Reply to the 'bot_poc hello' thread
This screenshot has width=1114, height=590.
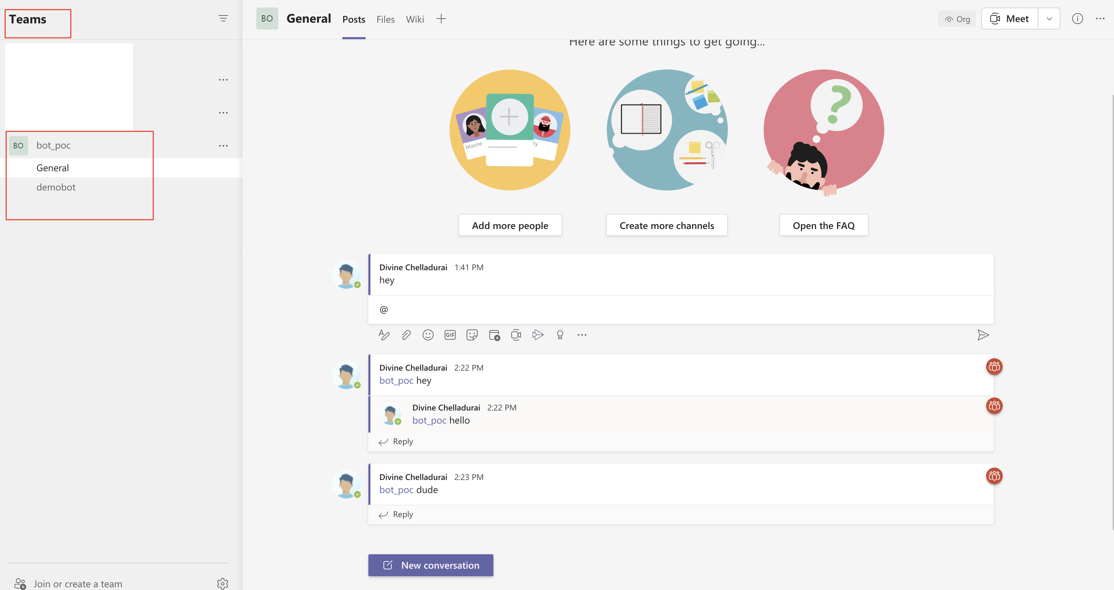396,441
